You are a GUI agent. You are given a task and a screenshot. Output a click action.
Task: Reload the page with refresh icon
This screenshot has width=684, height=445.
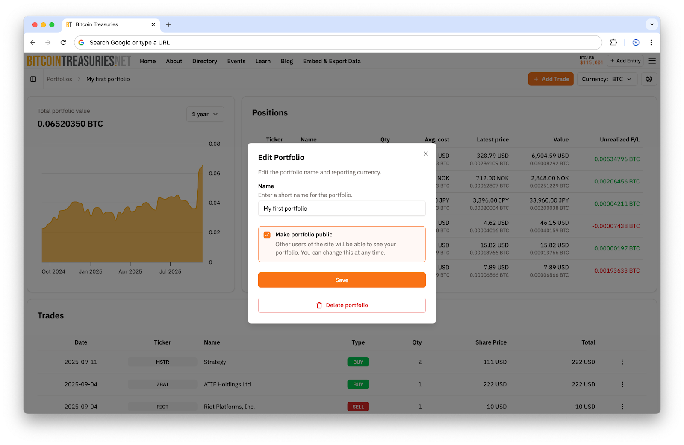[x=63, y=43]
